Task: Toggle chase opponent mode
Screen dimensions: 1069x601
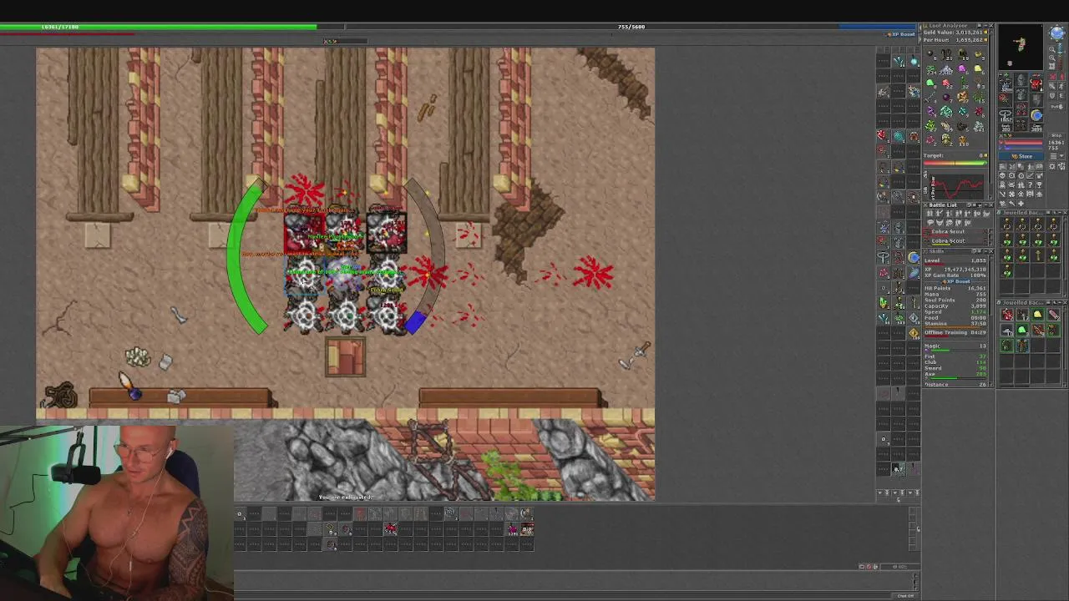Action: click(x=1061, y=86)
